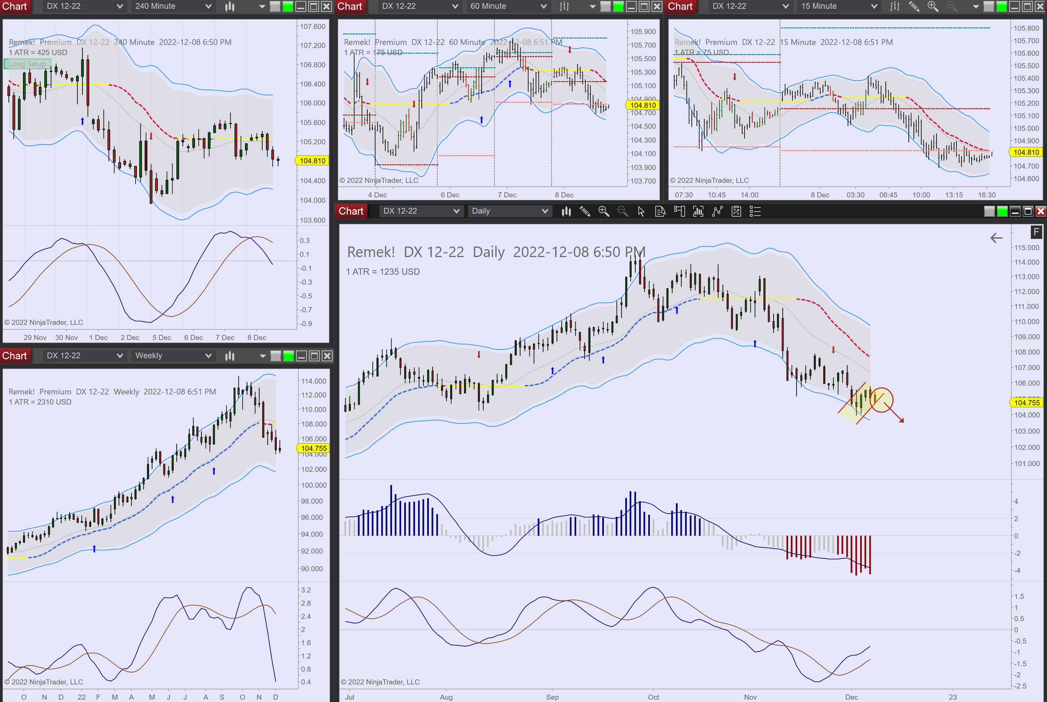Toggle green link square on Weekly chart

point(289,356)
